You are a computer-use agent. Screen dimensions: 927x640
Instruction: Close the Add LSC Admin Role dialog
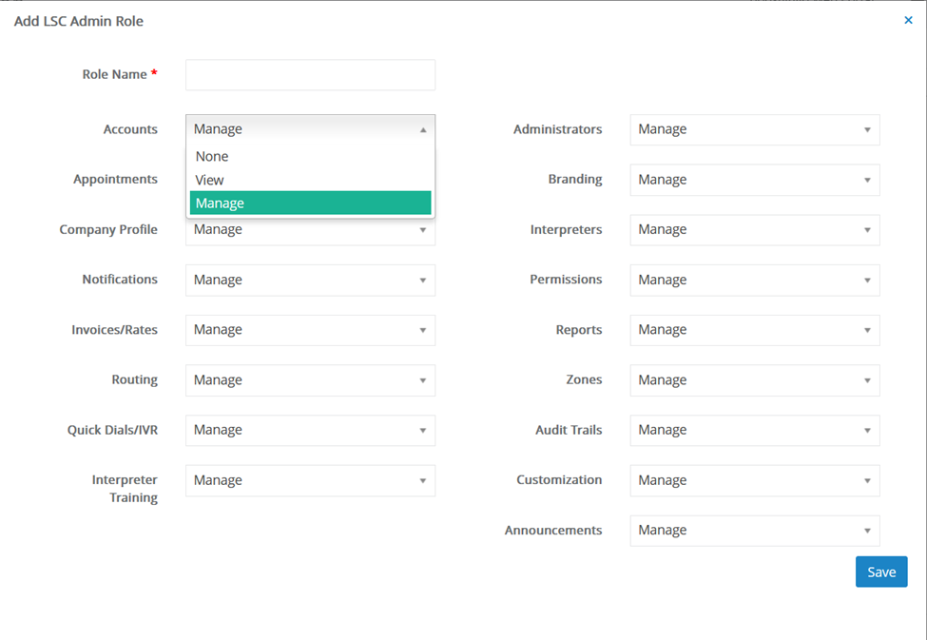coord(908,21)
